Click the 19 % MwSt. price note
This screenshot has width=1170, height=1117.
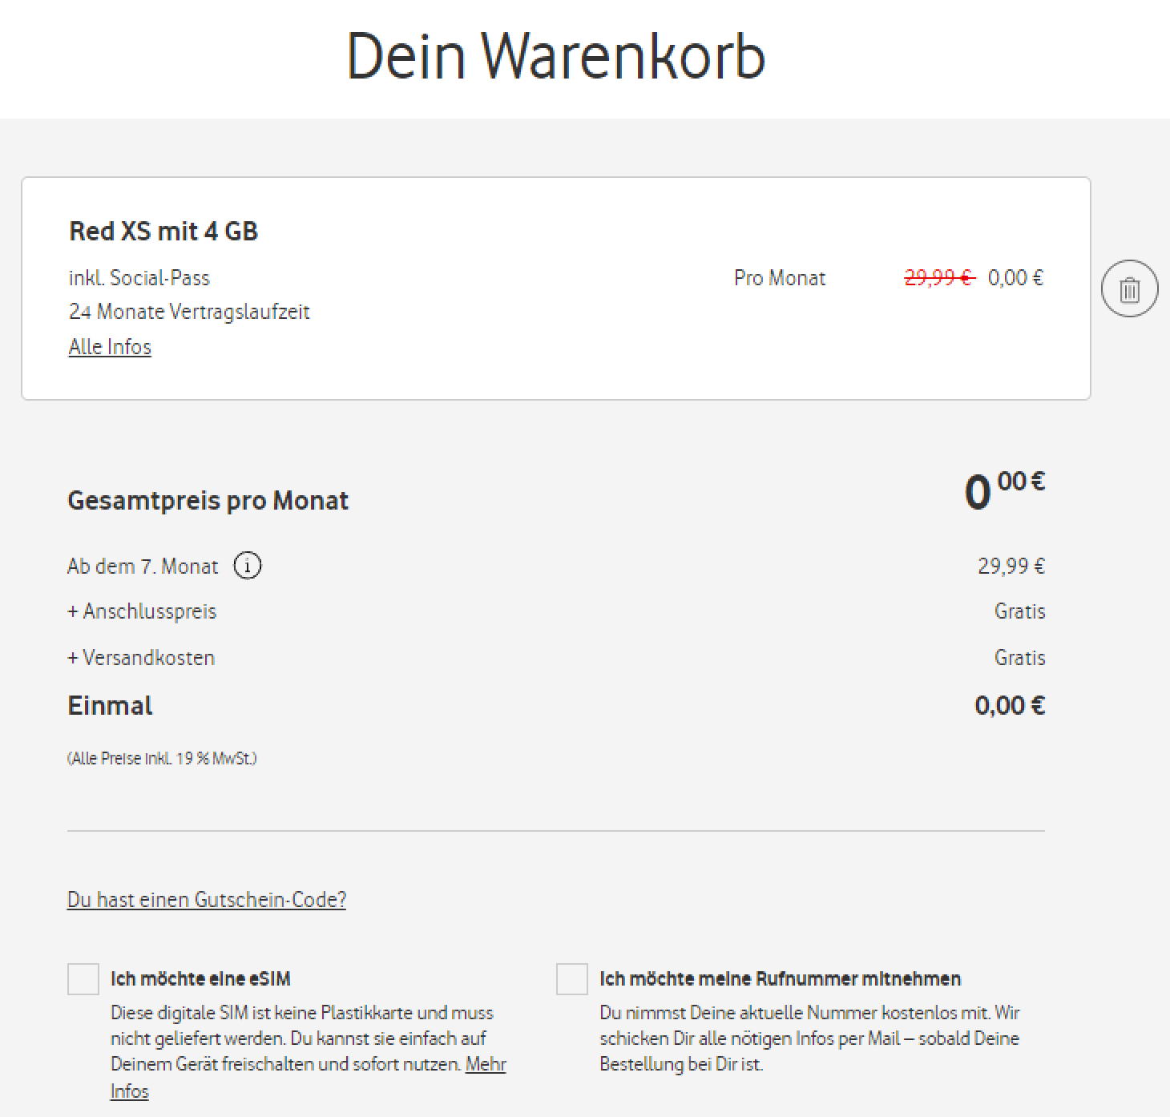(x=162, y=758)
